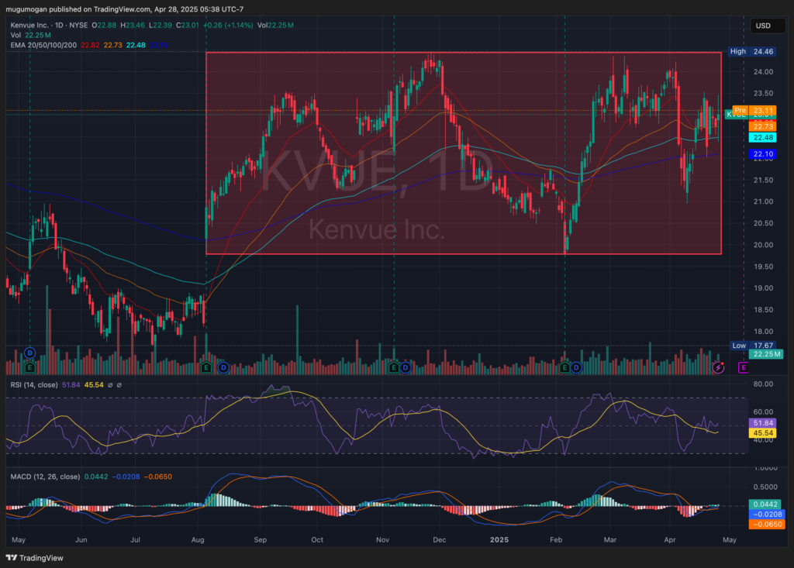Click the Aug label on time axis
Image resolution: width=794 pixels, height=568 pixels.
tap(198, 539)
